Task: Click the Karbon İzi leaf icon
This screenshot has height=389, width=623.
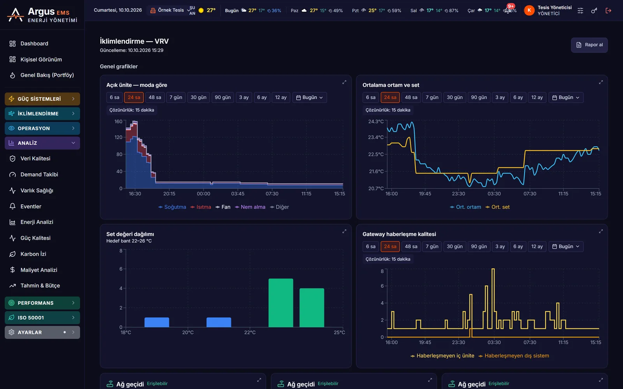Action: (12, 254)
